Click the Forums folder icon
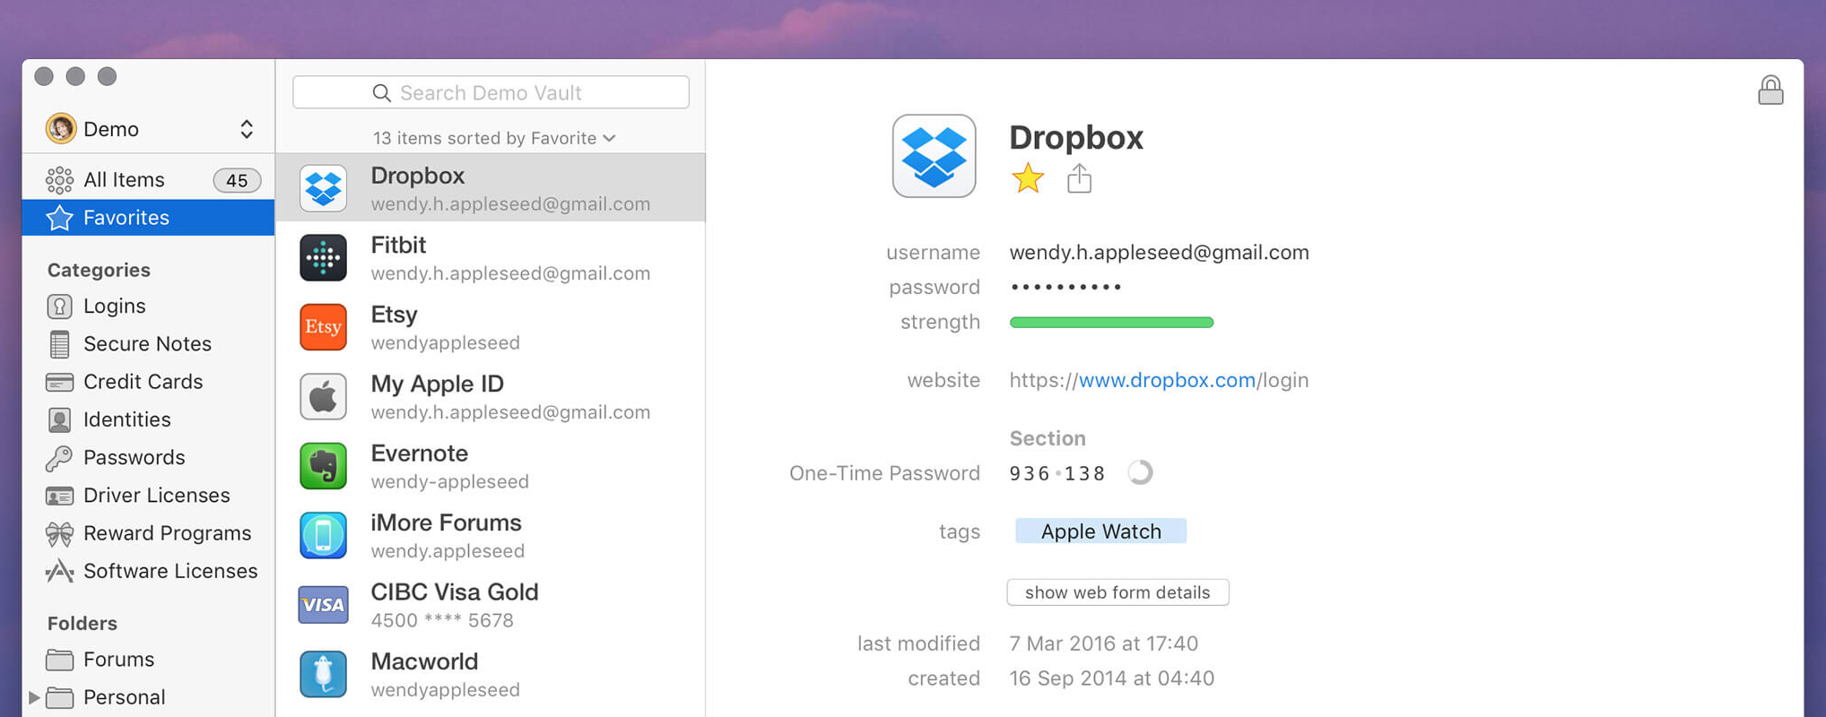The height and width of the screenshot is (717, 1826). [x=59, y=660]
